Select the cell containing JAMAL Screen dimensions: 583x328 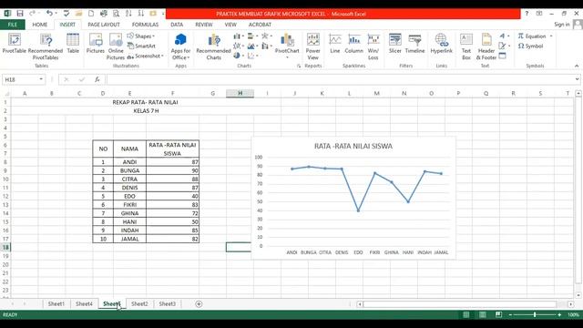coord(129,239)
